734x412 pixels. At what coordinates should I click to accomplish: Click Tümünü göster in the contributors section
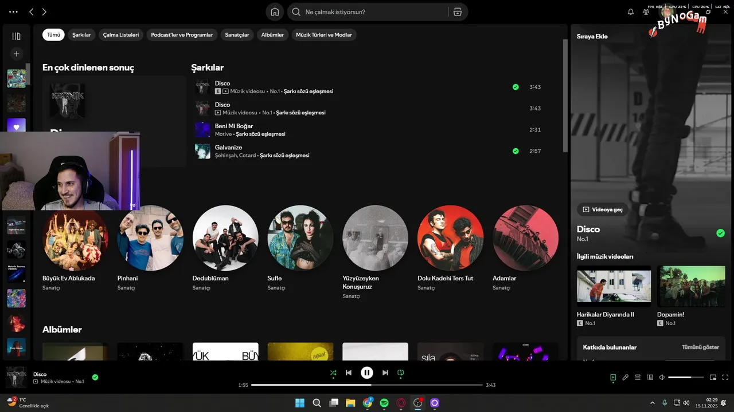(x=700, y=347)
